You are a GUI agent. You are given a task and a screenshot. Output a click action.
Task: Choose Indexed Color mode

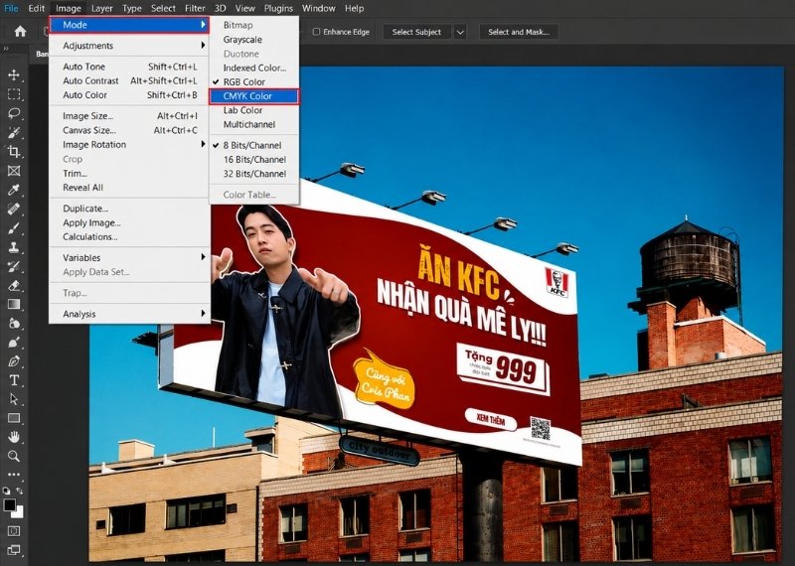tap(253, 68)
